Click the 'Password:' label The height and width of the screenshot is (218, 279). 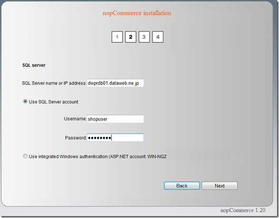click(x=76, y=138)
